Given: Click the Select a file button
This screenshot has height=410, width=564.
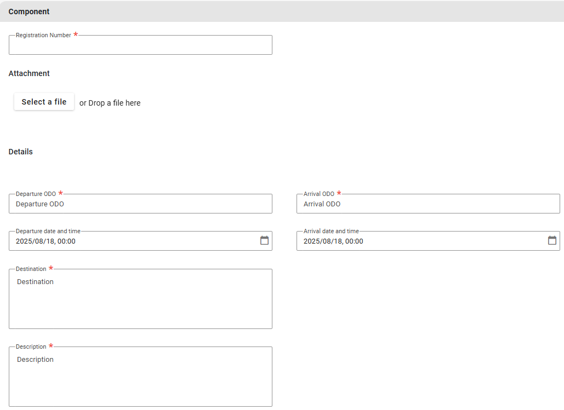Looking at the screenshot, I should [x=44, y=102].
